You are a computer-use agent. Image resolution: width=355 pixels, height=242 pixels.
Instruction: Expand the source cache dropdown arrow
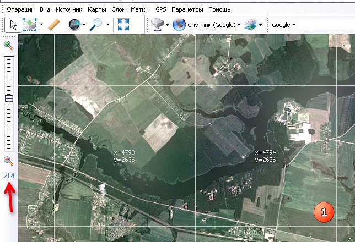point(166,25)
